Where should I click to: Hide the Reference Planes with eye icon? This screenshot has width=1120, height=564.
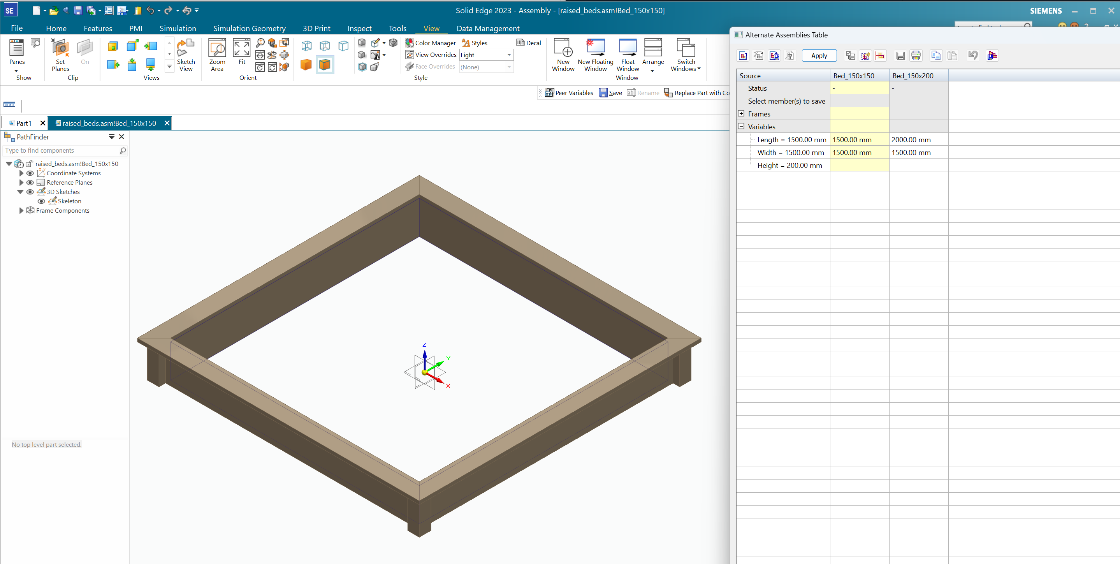(30, 182)
